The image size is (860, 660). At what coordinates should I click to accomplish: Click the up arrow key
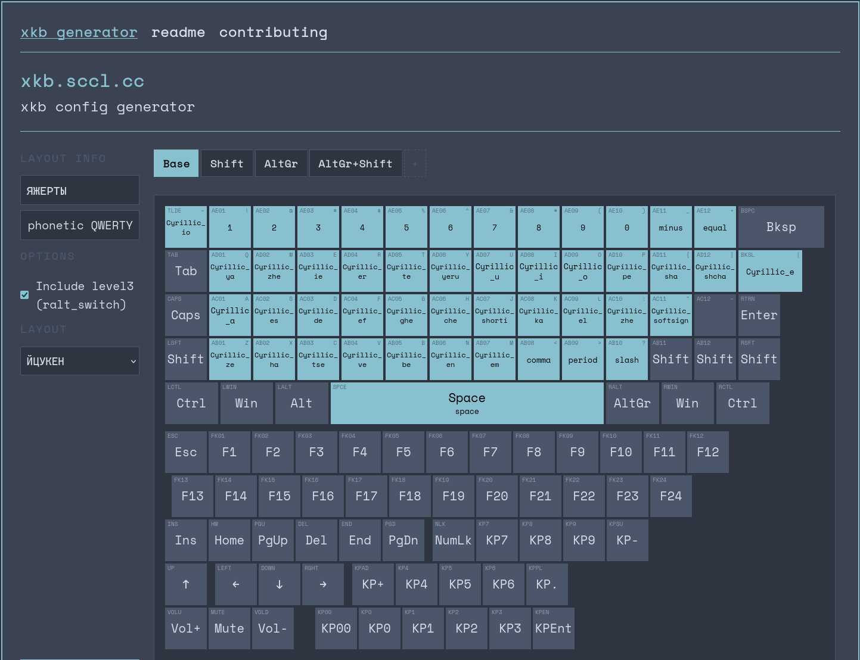(x=186, y=584)
